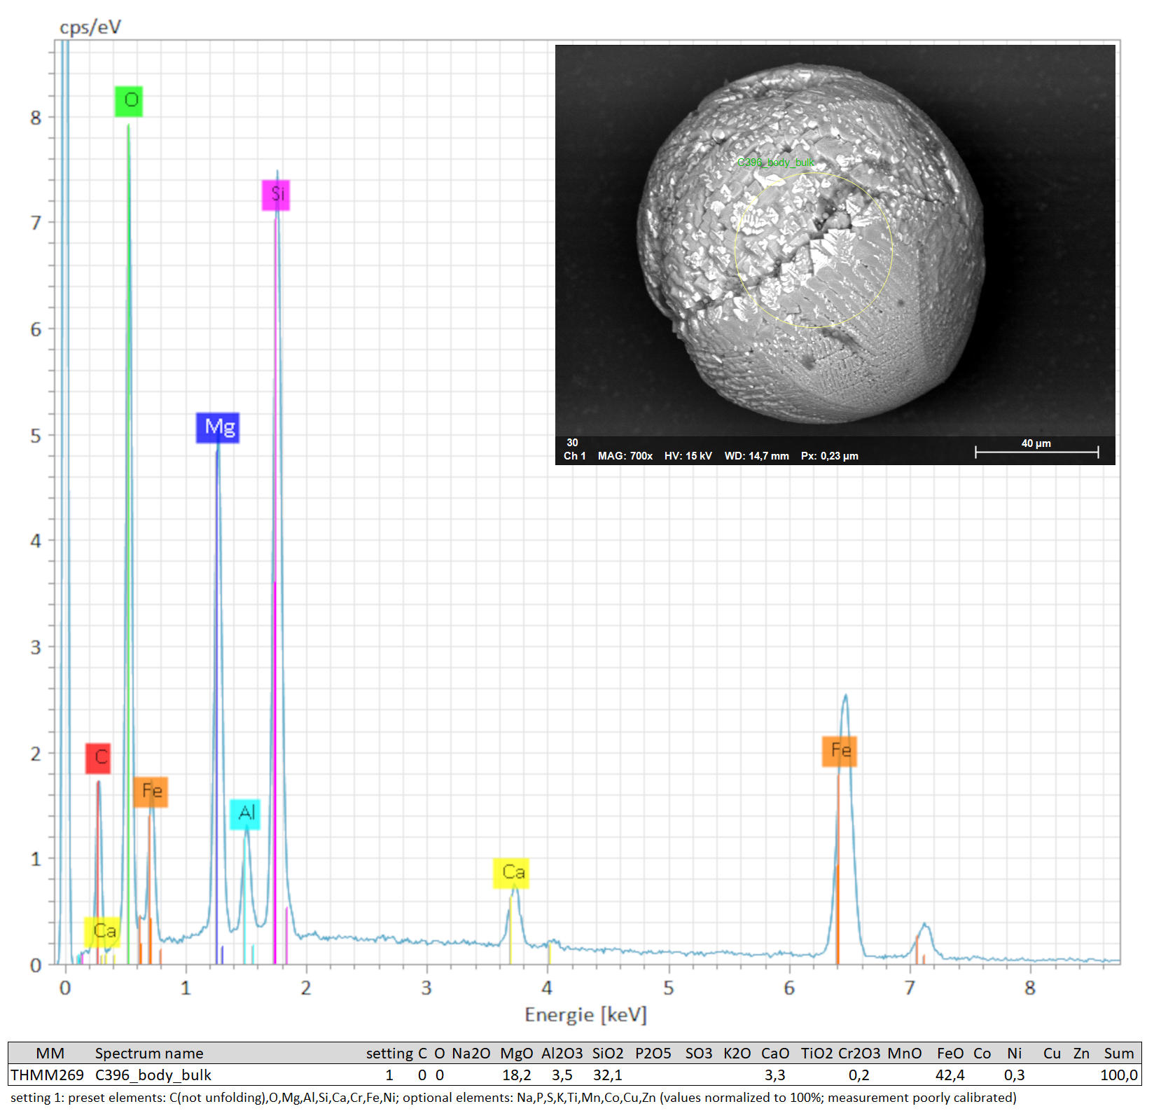
Task: Click the Energie [keV] axis title
Action: [x=585, y=1015]
